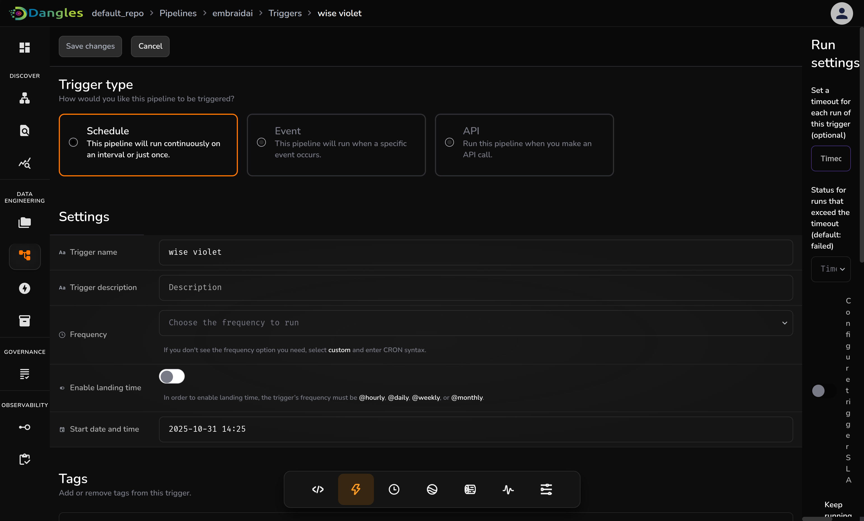Go to Pipelines in breadcrumb
864x521 pixels.
point(178,13)
